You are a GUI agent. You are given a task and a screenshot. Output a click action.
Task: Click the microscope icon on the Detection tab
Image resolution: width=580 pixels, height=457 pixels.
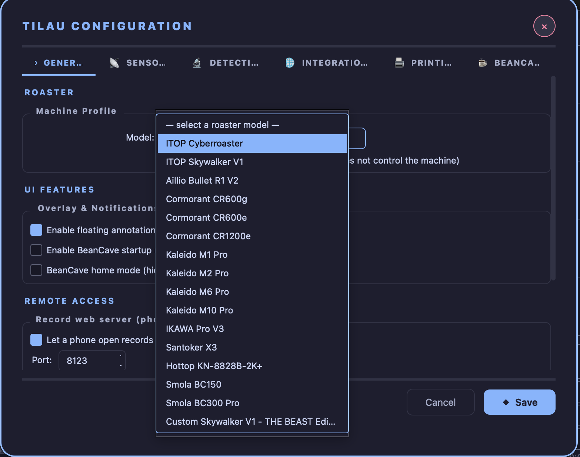coord(197,63)
